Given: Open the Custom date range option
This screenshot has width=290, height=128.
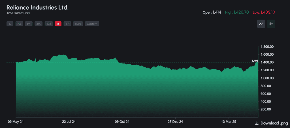Looking at the screenshot, I should point(92,24).
